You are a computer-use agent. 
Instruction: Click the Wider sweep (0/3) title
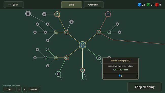(x=120, y=60)
